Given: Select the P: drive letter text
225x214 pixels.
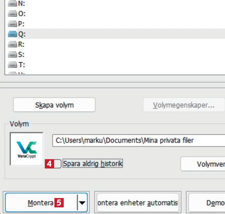Looking at the screenshot, I should (x=21, y=24).
